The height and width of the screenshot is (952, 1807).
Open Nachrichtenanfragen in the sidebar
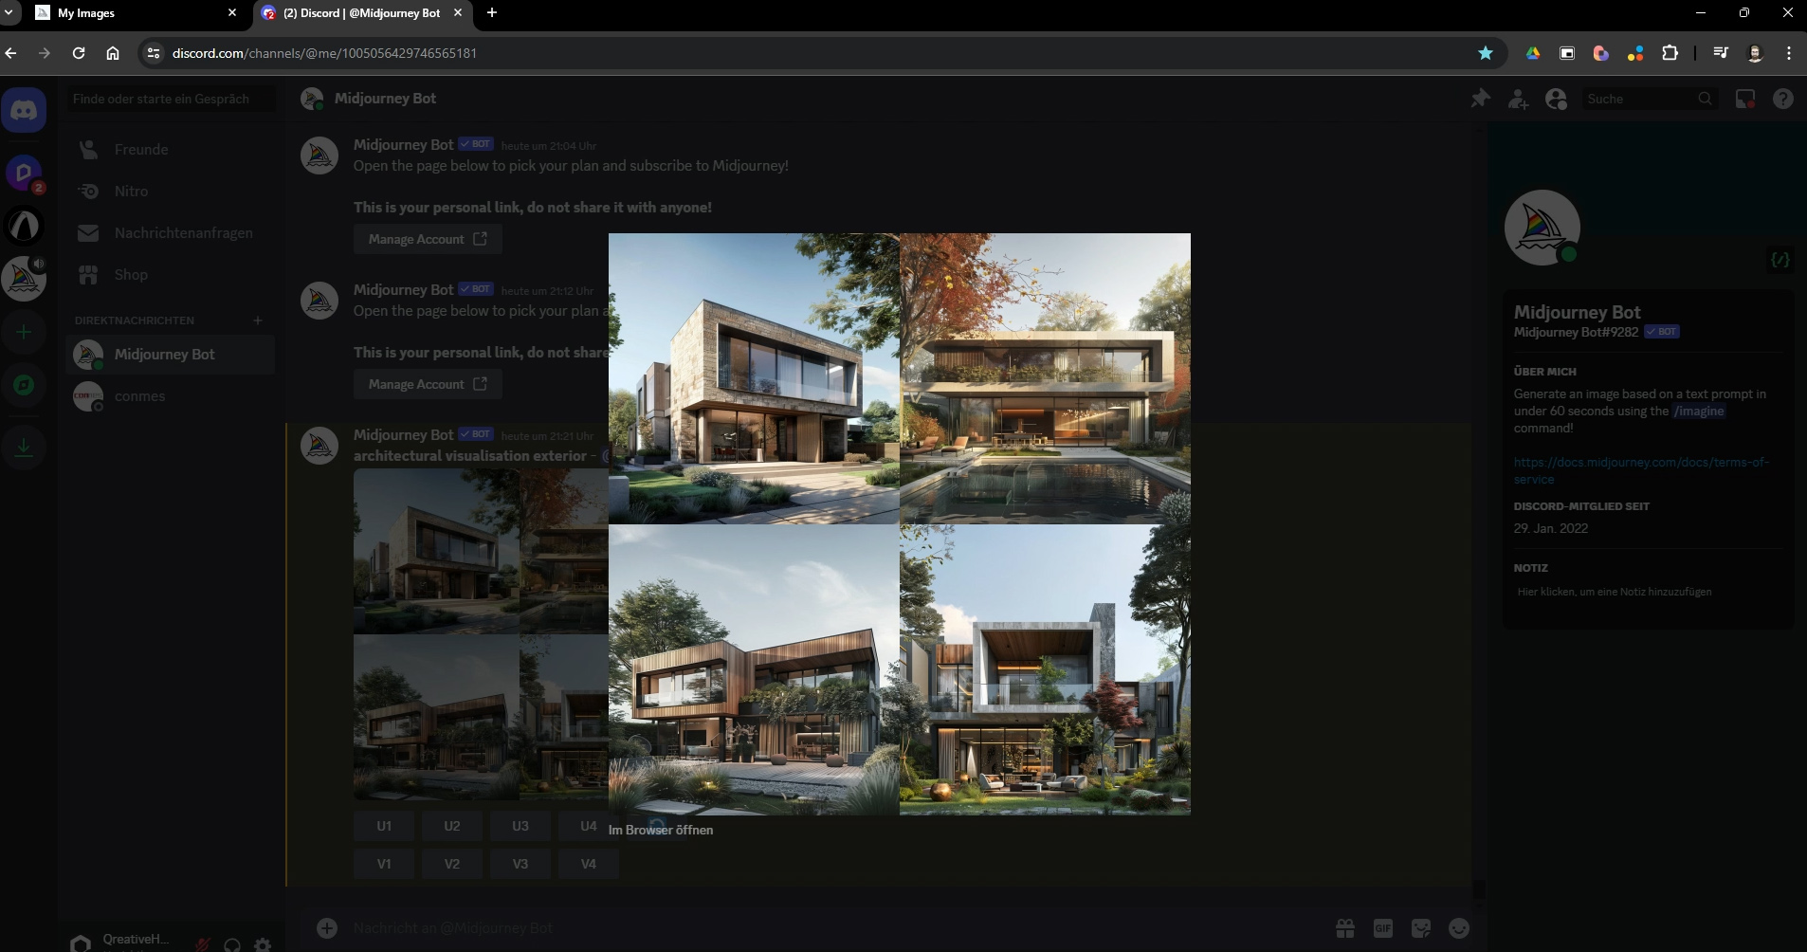coord(171,233)
